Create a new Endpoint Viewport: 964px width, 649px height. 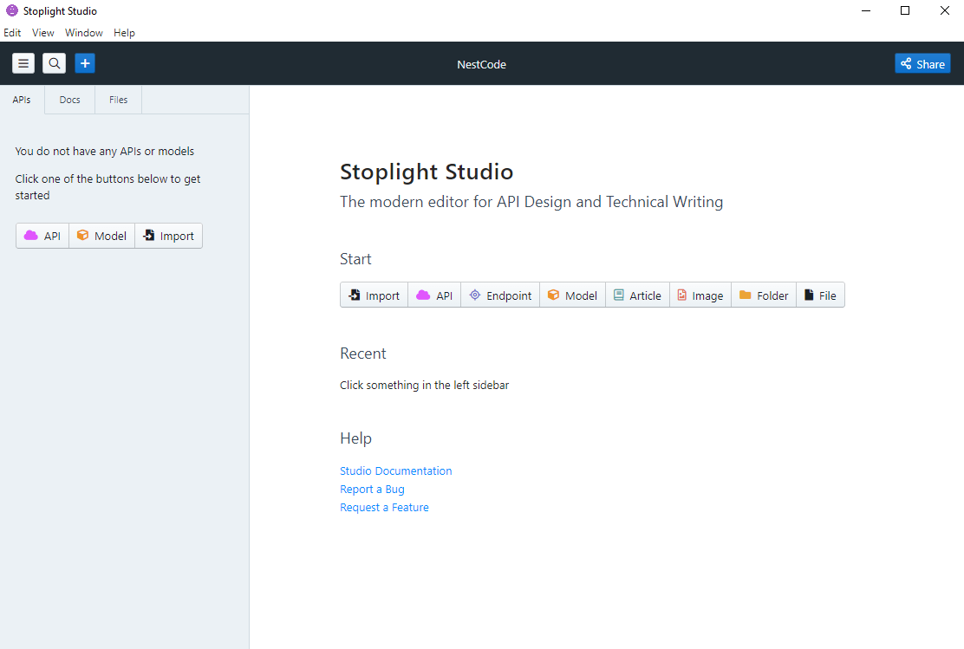click(500, 295)
